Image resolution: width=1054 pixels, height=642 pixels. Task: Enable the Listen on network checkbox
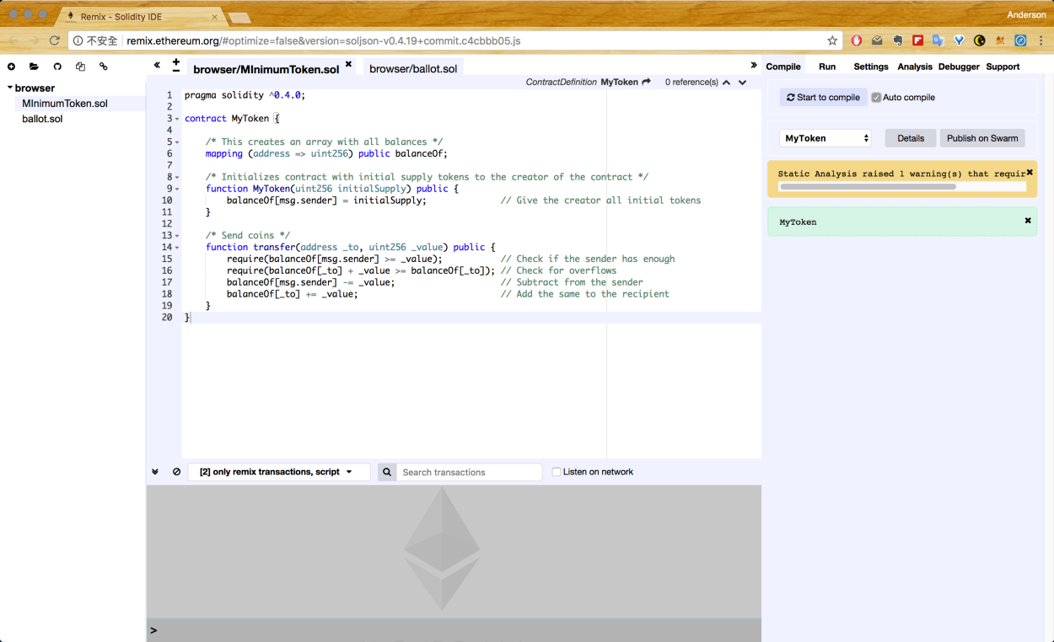[x=557, y=472]
